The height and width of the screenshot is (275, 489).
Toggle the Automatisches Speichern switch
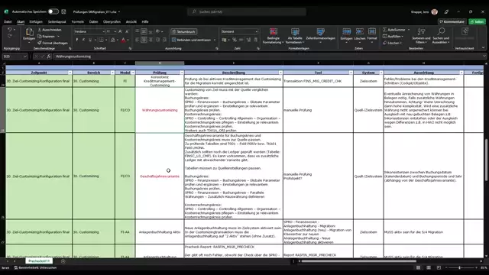(53, 11)
